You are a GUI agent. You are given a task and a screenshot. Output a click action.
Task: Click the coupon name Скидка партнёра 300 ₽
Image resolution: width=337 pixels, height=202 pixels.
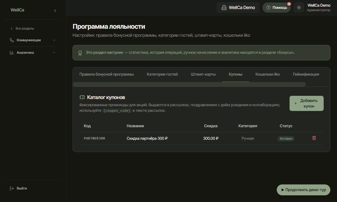[x=147, y=138]
